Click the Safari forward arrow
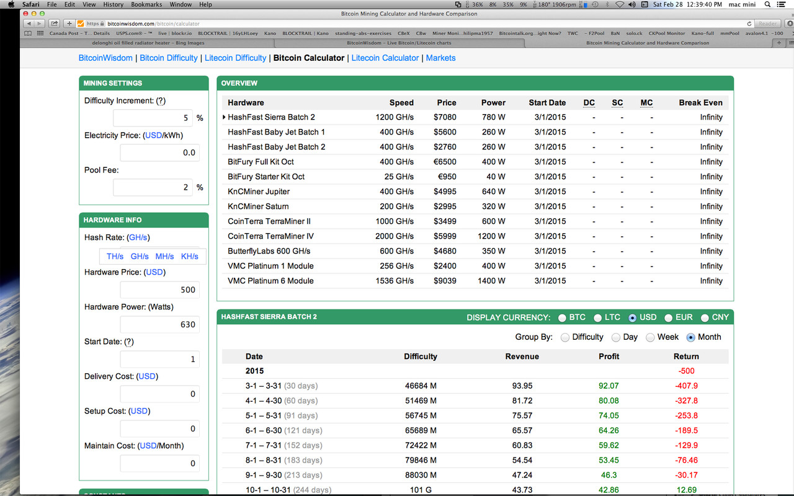This screenshot has width=794, height=496. [40, 24]
